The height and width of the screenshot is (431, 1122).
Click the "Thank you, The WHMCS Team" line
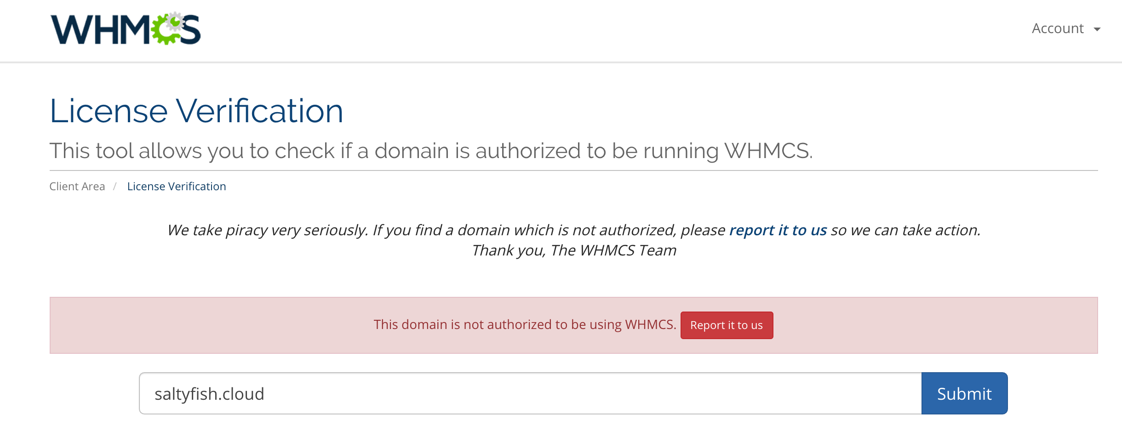(x=574, y=250)
